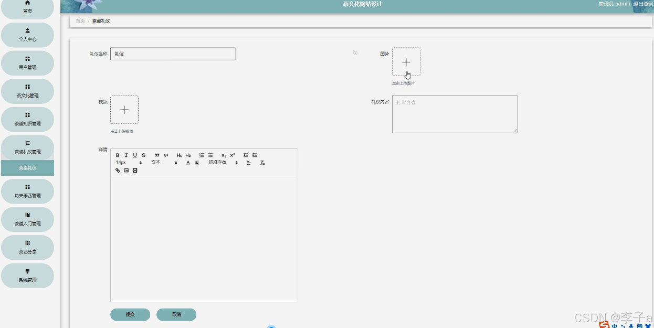
Task: Click the 管理员 admin label
Action: [614, 4]
